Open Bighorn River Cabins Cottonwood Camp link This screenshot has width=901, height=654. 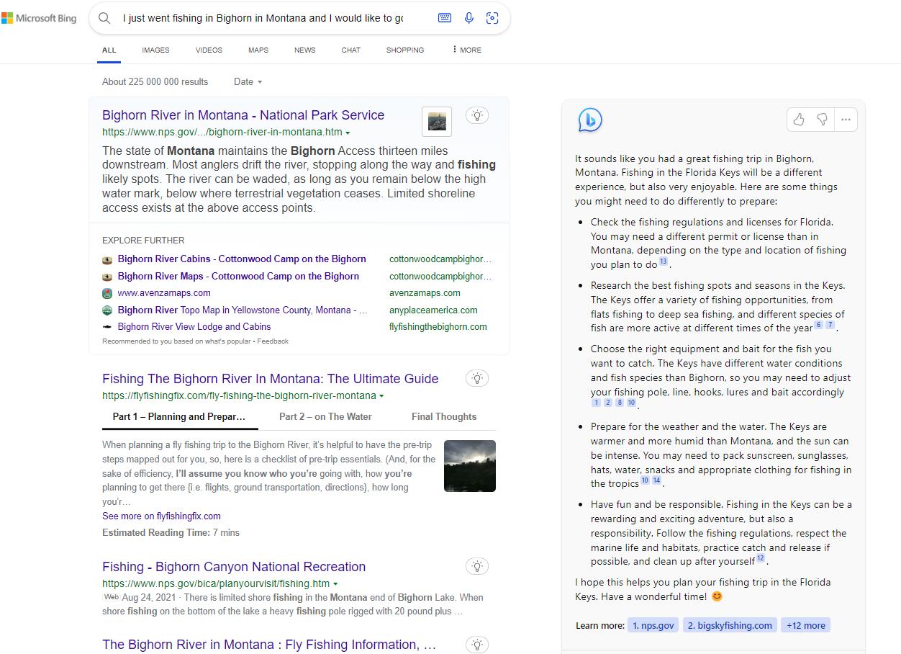[242, 259]
